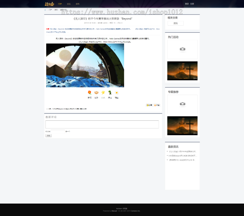Click the Discuz! footer link
The image size is (244, 216).
[x=114, y=211]
